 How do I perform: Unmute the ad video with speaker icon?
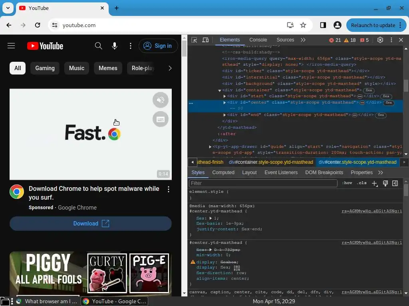[161, 100]
